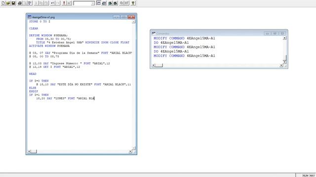This screenshot has width=316, height=177.
Task: Minimize the Command window
Action: pos(267,33)
